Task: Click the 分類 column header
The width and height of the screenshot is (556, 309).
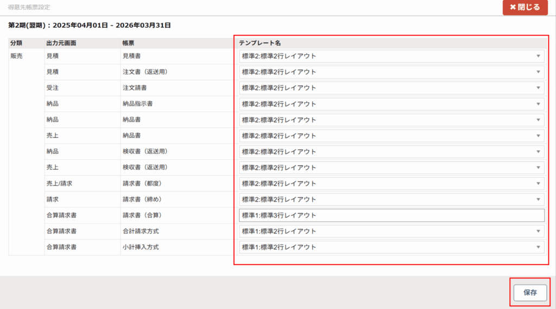Action: coord(16,43)
